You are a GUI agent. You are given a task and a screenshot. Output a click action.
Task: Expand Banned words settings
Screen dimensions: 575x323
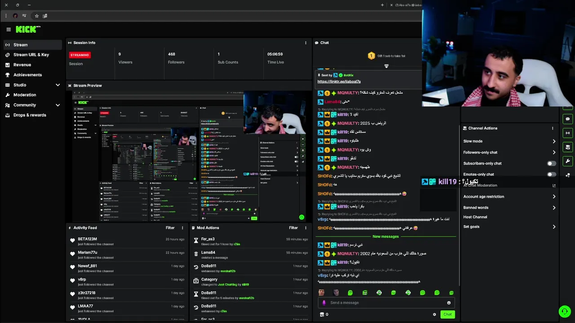coord(554,208)
